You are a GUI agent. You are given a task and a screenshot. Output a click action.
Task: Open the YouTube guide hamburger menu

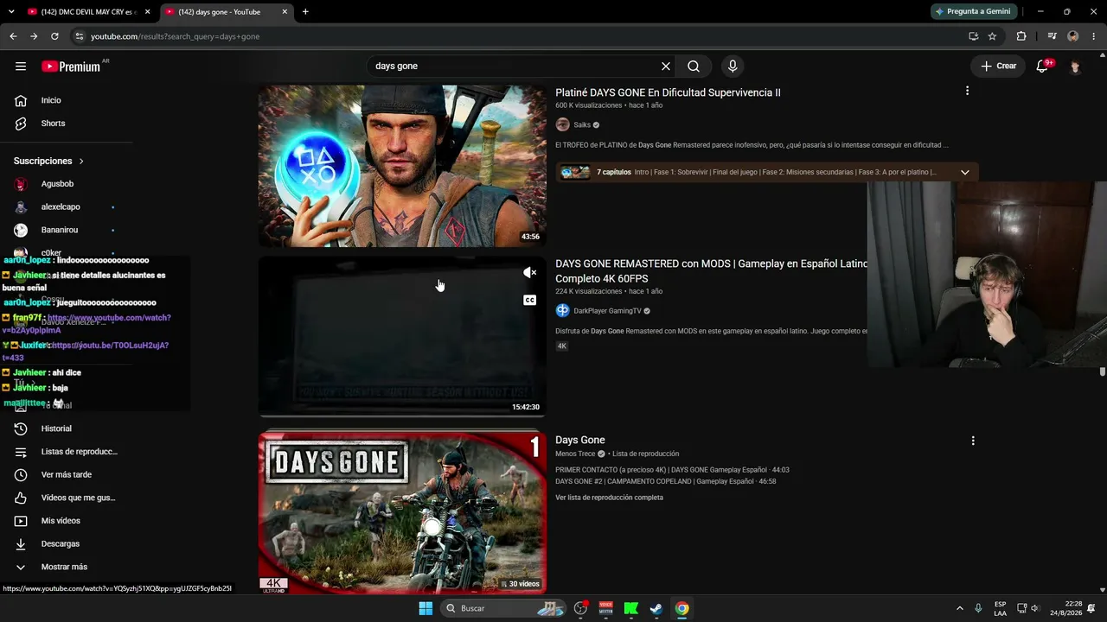(x=21, y=67)
